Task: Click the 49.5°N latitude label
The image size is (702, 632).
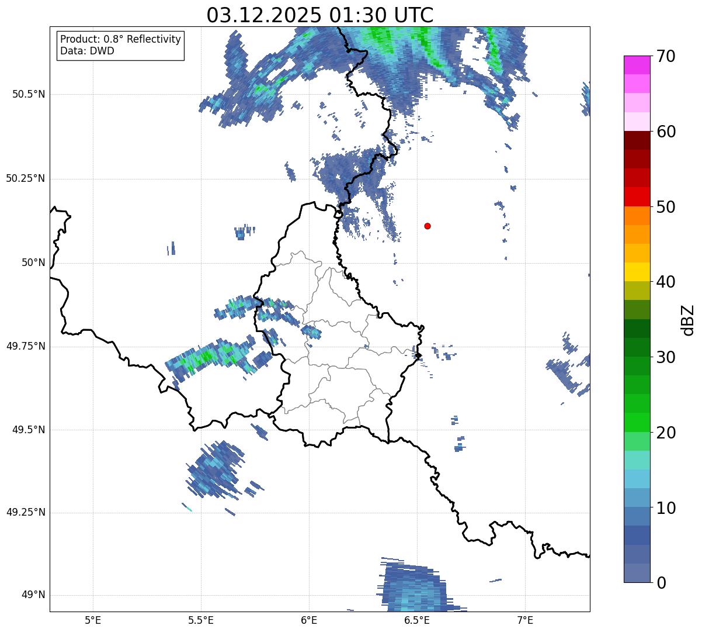Action: click(x=29, y=430)
